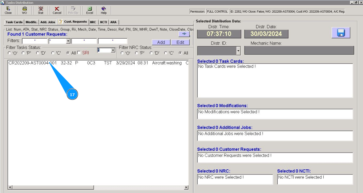Switch to the Cust. Requests tab
363x193 pixels.
73,22
